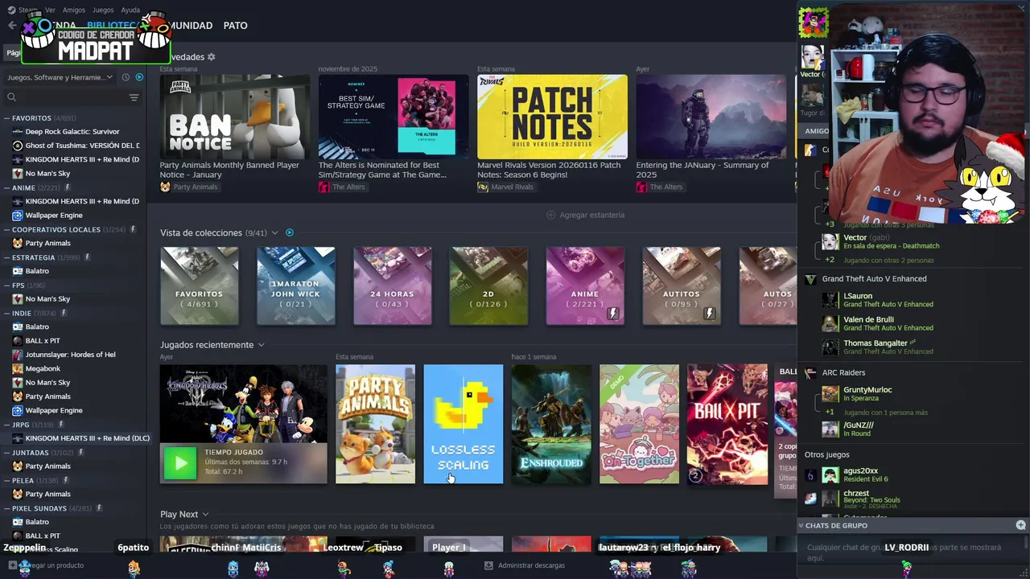
Task: Collapse the Chats de grupo section
Action: (x=801, y=525)
